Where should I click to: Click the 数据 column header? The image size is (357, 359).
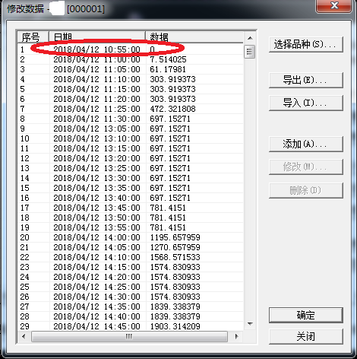pyautogui.click(x=194, y=37)
